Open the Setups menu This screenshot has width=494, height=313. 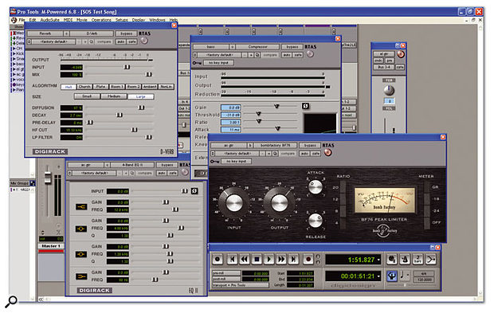pyautogui.click(x=122, y=20)
